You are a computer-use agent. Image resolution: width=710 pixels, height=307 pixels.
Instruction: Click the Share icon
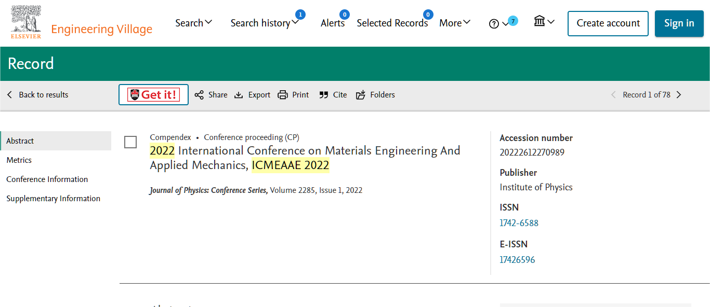199,95
